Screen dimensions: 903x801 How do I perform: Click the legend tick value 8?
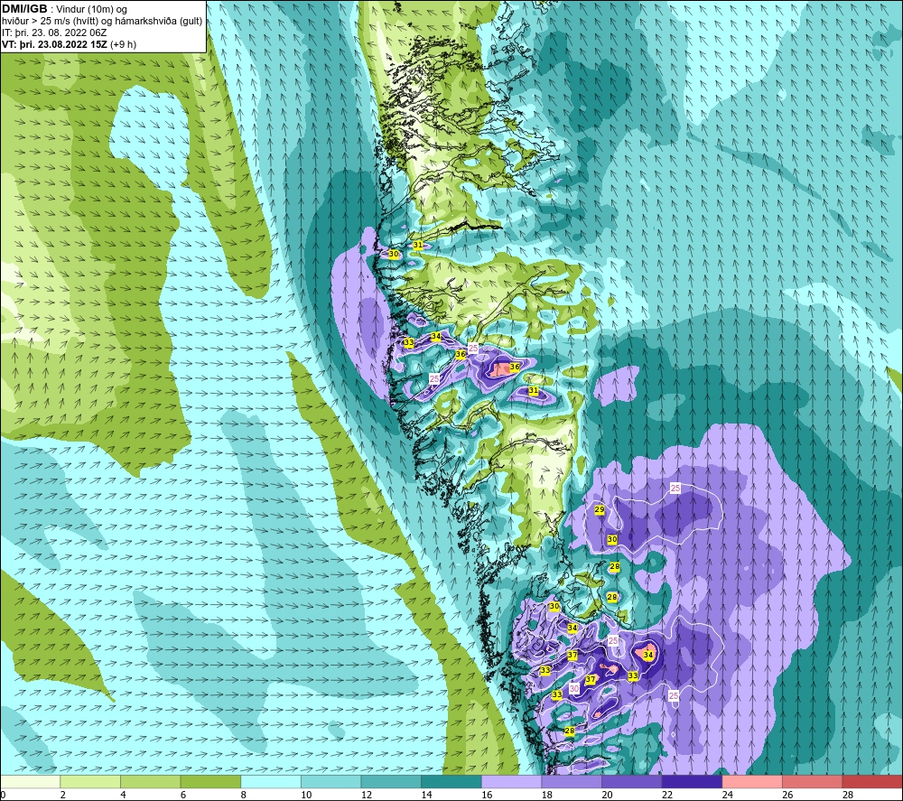[244, 796]
